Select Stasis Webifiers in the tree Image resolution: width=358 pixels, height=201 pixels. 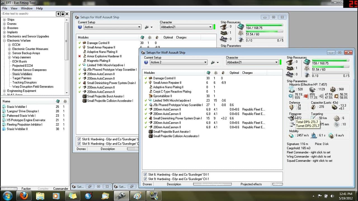[x=22, y=74]
